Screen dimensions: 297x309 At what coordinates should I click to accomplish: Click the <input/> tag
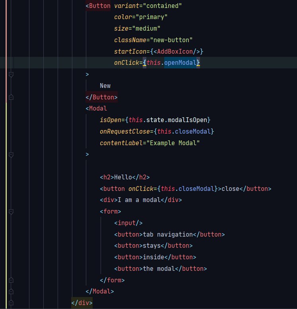pos(128,223)
